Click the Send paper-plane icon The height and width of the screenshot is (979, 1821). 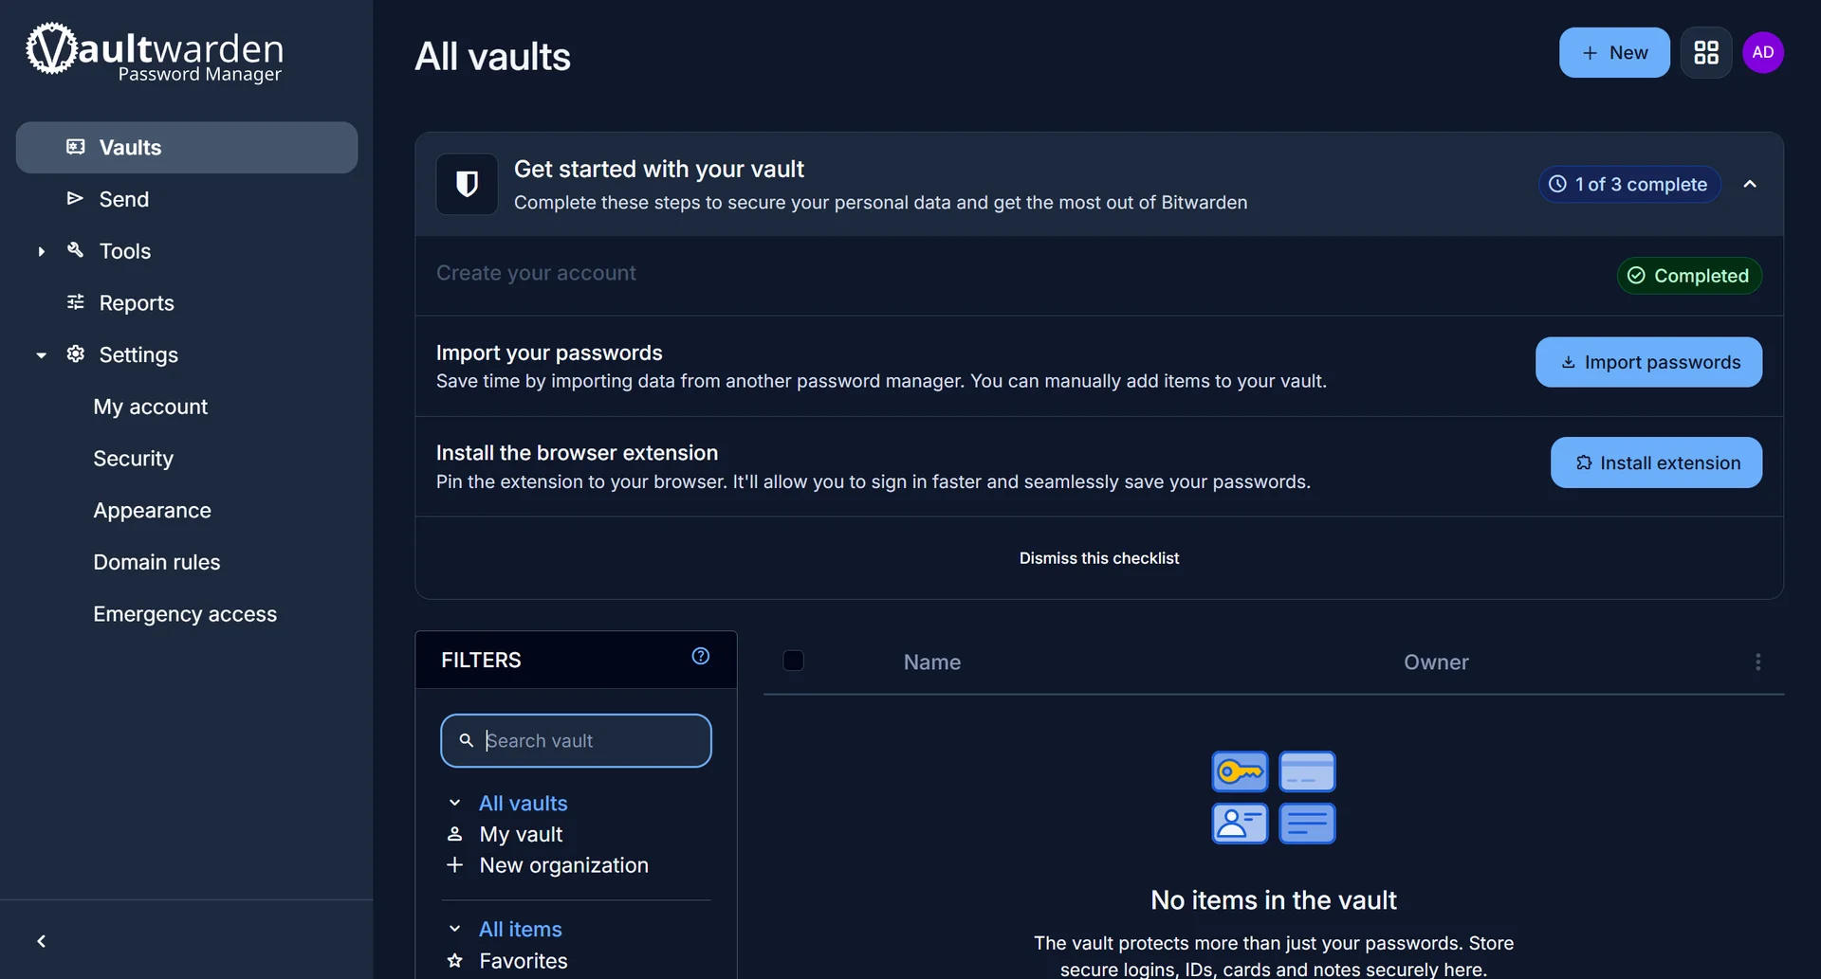point(76,199)
